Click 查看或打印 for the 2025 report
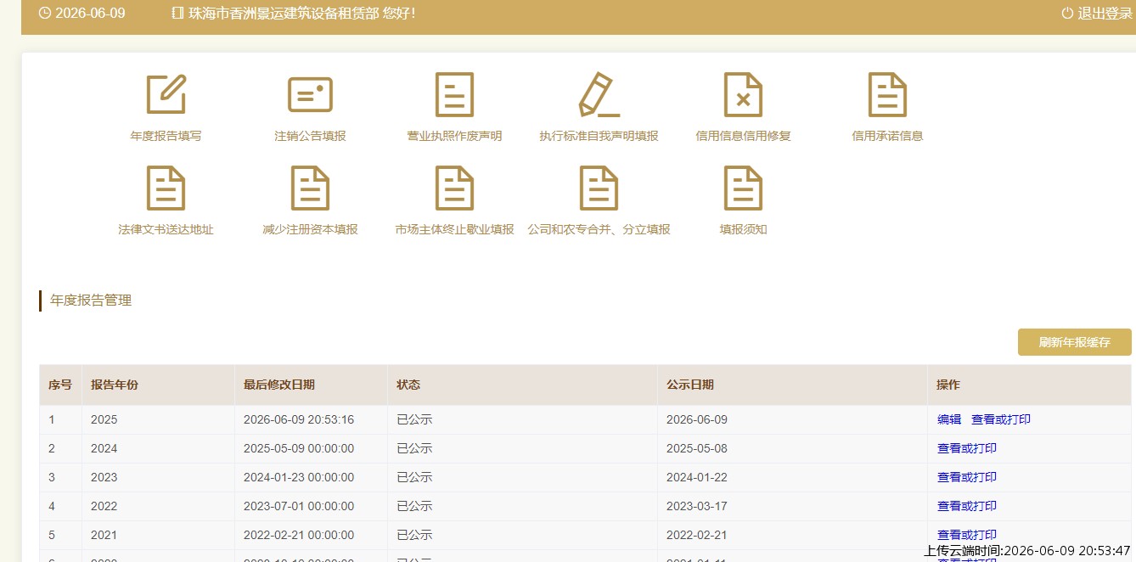1136x562 pixels. (x=1001, y=419)
